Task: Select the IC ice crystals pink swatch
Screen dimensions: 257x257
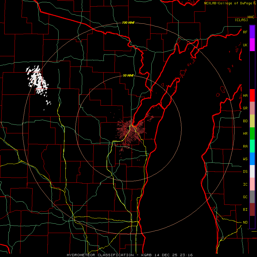Action: (x=252, y=184)
